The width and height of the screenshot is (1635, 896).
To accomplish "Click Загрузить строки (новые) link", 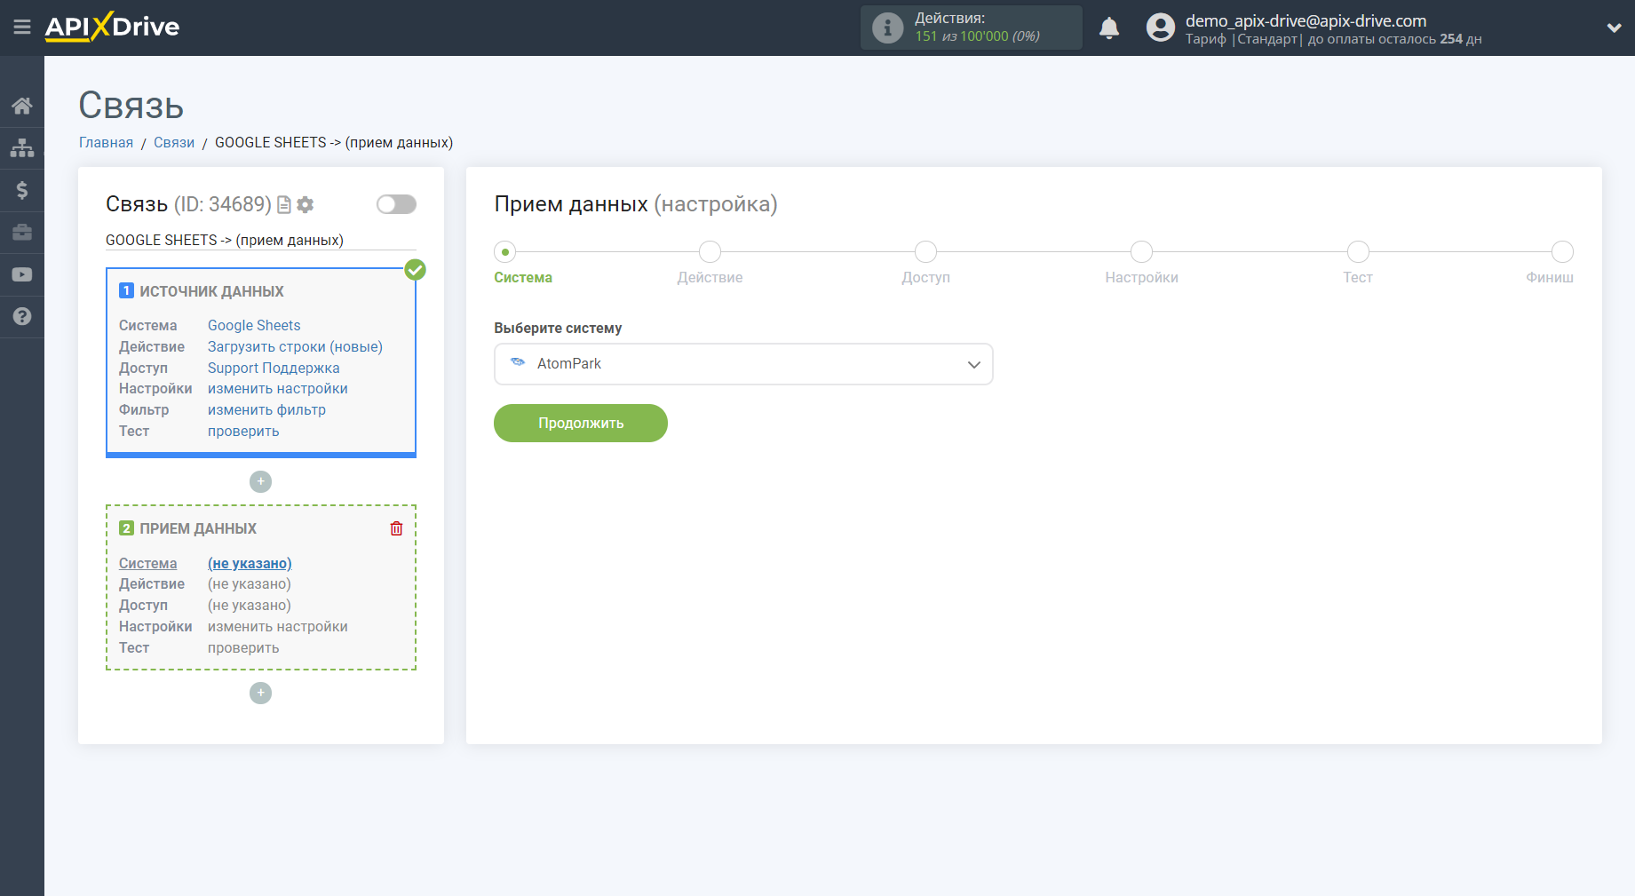I will pos(295,346).
